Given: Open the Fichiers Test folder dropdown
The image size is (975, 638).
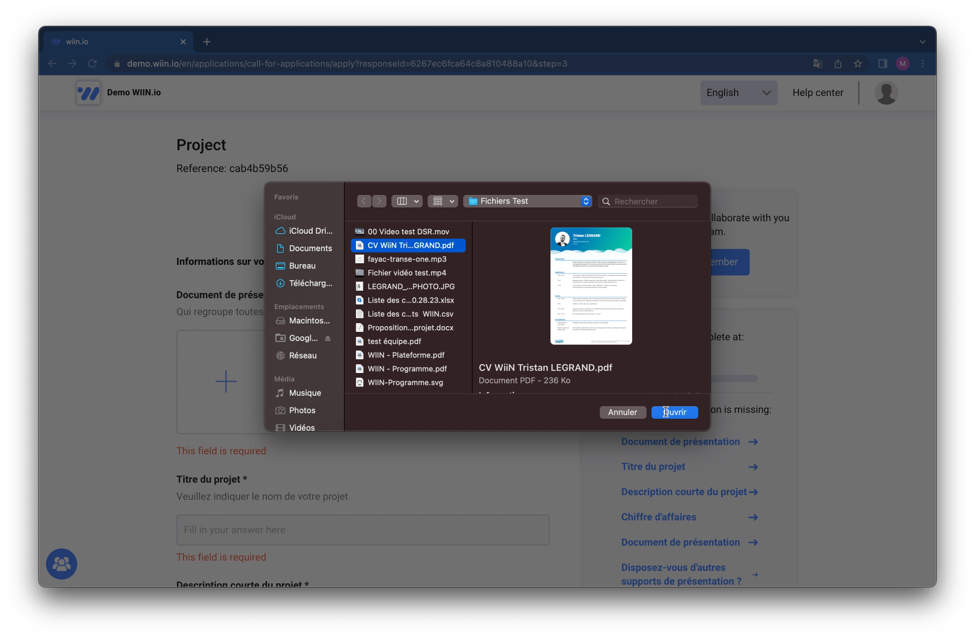Looking at the screenshot, I should [x=527, y=201].
